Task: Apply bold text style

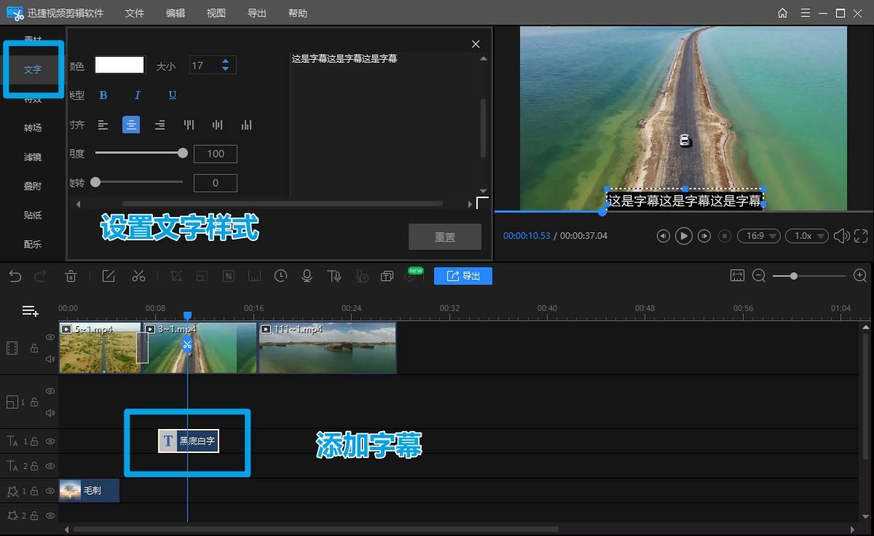Action: point(103,95)
